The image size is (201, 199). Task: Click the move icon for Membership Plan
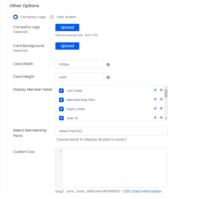pyautogui.click(x=161, y=99)
